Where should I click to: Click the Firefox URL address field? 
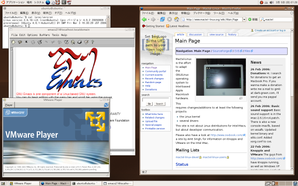tap(212, 19)
